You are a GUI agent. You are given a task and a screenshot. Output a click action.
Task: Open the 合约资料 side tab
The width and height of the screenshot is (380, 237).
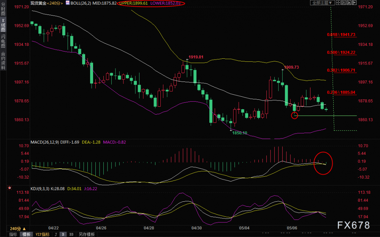point(3,61)
